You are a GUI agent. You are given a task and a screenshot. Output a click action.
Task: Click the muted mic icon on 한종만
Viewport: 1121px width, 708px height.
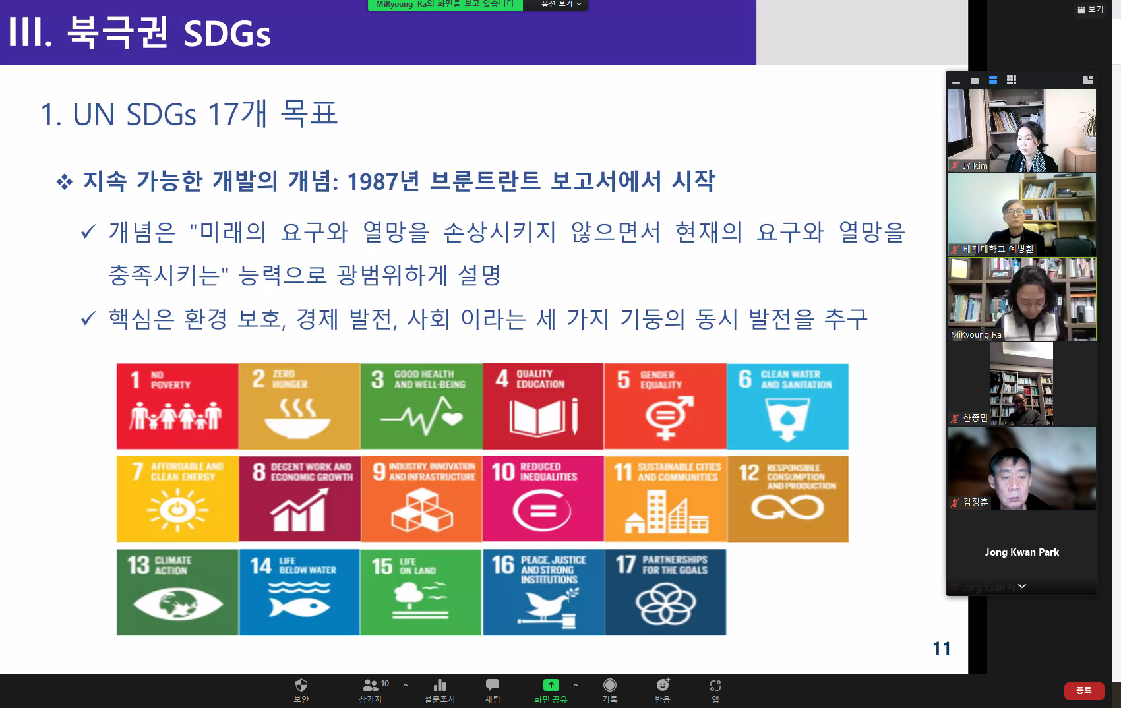coord(955,418)
